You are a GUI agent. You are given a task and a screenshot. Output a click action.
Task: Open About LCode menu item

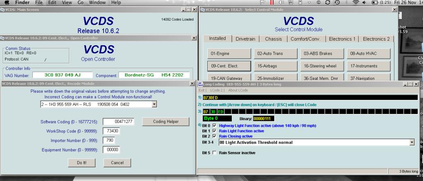pyautogui.click(x=238, y=90)
